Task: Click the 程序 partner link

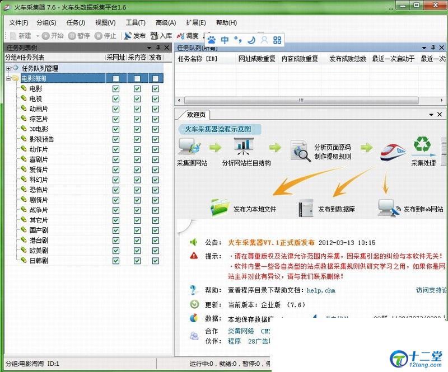Action: click(234, 341)
